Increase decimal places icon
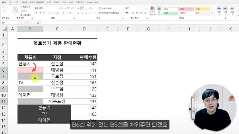Image resolution: width=239 pixels, height=134 pixels. pos(141,13)
